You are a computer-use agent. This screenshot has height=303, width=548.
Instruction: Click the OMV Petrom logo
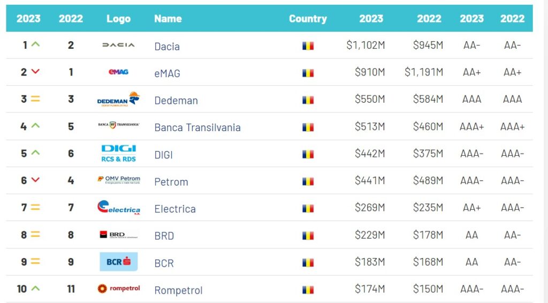[118, 180]
